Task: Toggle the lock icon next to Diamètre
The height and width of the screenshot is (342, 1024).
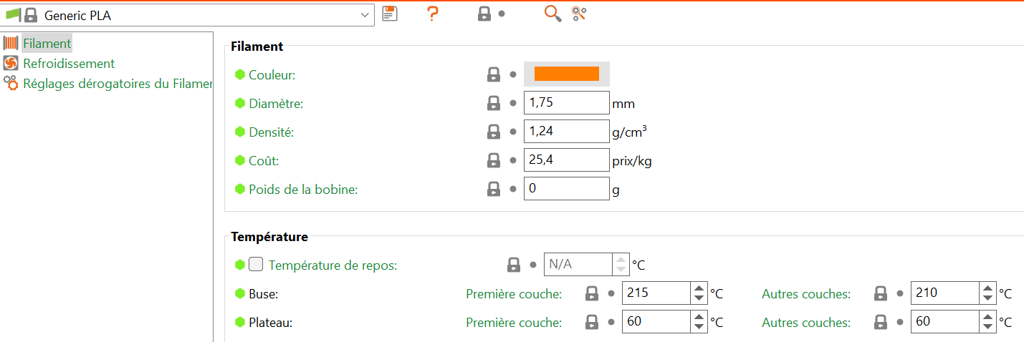Action: coord(494,103)
